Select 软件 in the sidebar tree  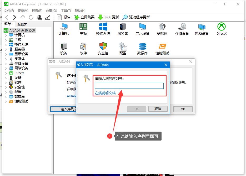pos(16,82)
